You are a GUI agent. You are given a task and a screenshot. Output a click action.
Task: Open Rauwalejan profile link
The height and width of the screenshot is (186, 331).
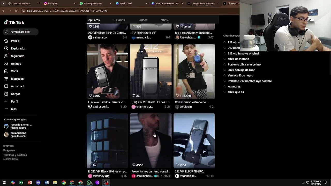coord(188,37)
